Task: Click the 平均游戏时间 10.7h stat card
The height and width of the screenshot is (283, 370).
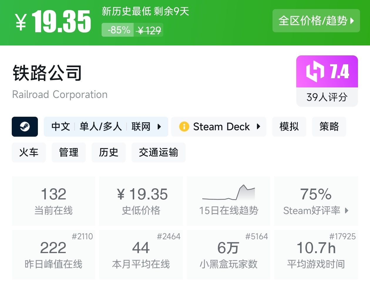Action: [316, 255]
